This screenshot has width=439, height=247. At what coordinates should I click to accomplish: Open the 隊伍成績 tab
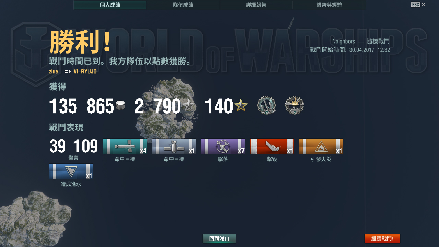pos(183,5)
